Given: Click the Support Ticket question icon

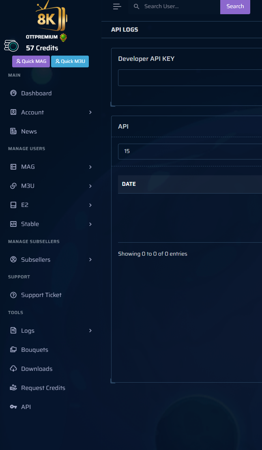Looking at the screenshot, I should [13, 295].
